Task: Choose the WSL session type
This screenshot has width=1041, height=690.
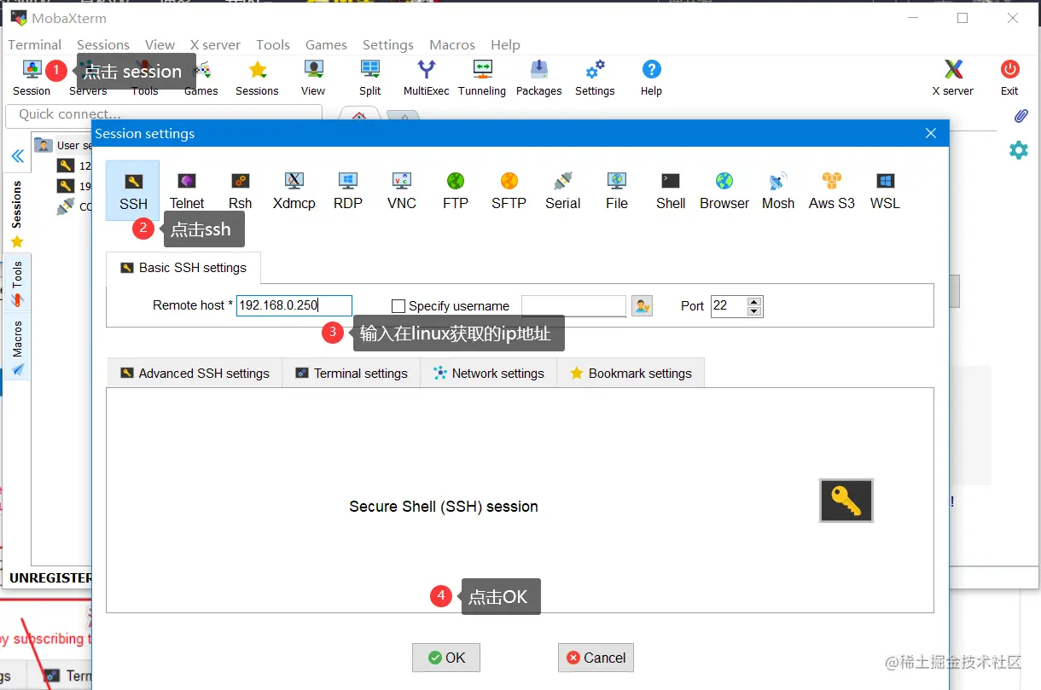Action: [x=885, y=191]
